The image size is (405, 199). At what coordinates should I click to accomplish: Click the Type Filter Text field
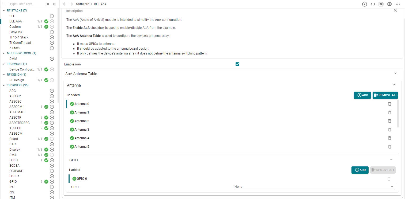[x=25, y=4]
